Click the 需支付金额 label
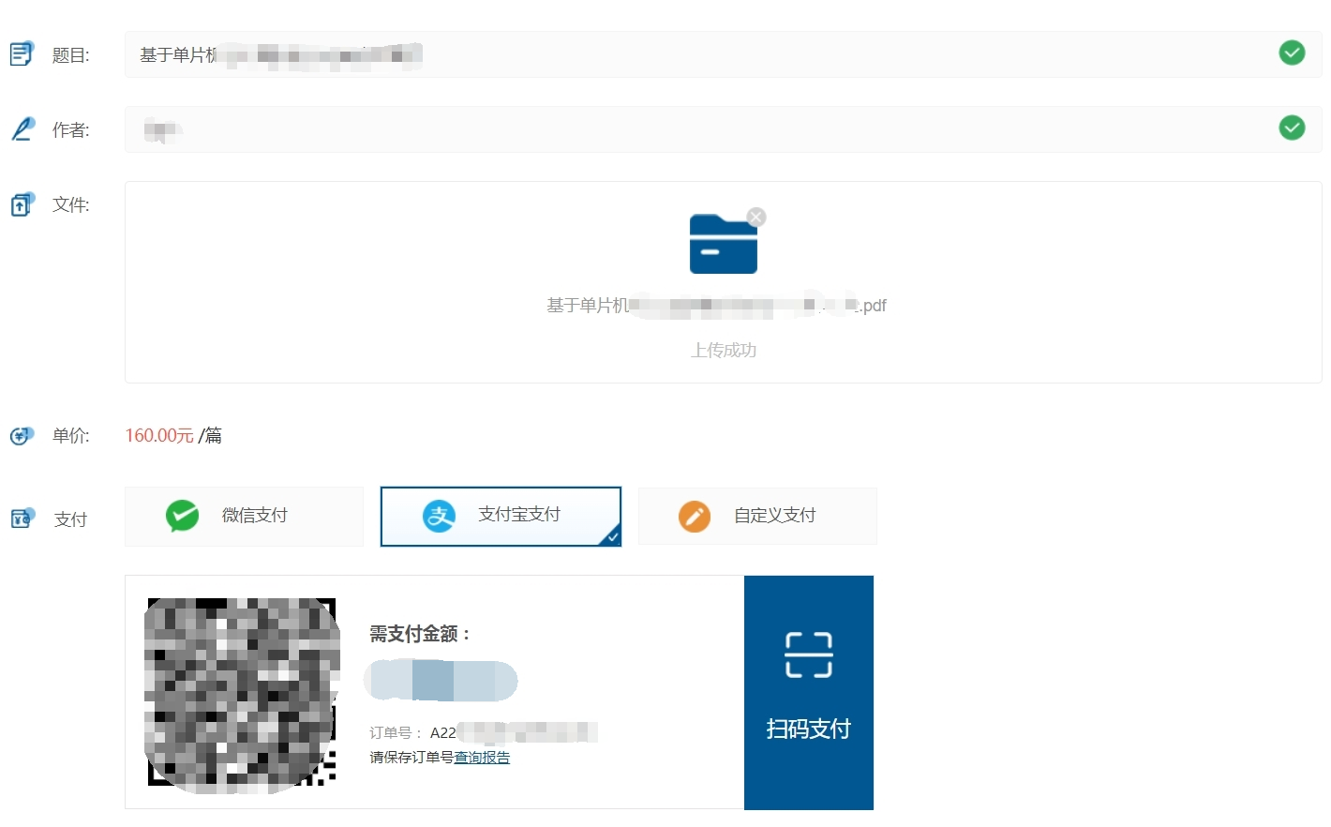This screenshot has height=827, width=1331. 420,634
